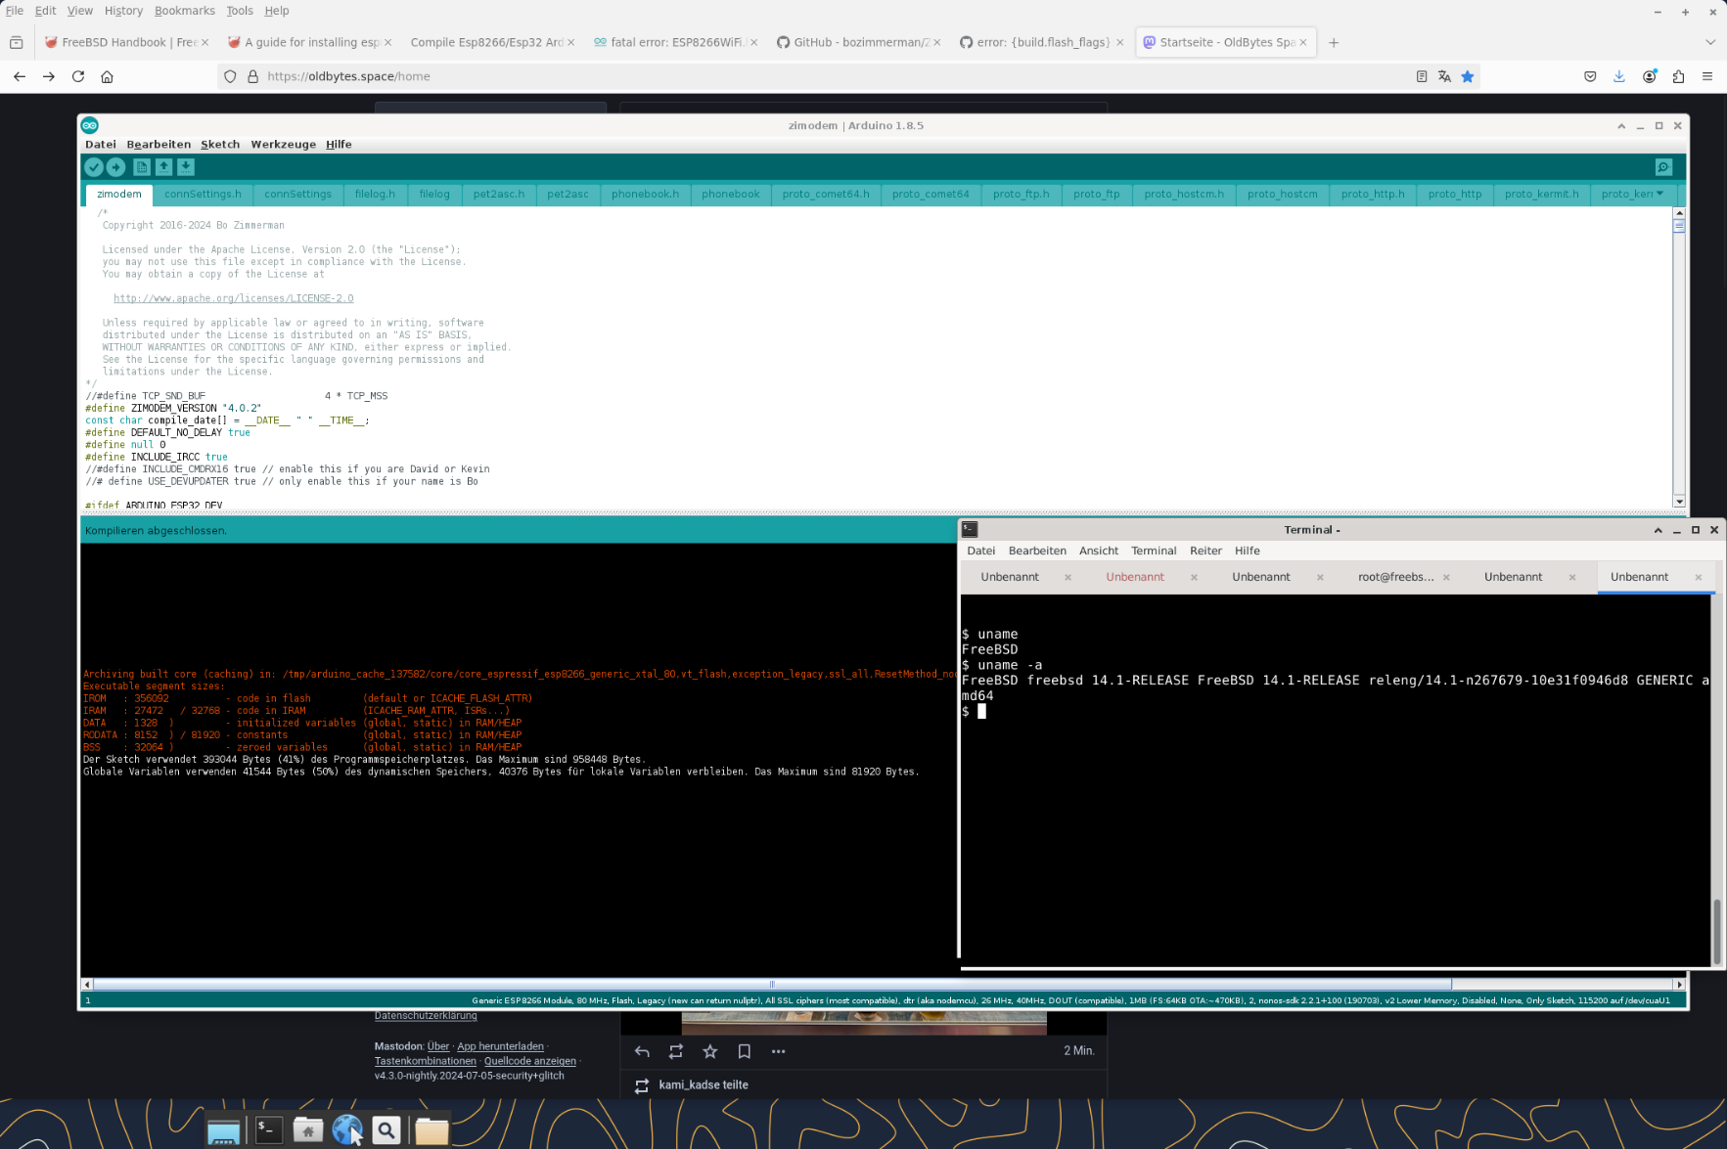
Task: Open the Terminal window Reiter menu
Action: click(x=1205, y=551)
